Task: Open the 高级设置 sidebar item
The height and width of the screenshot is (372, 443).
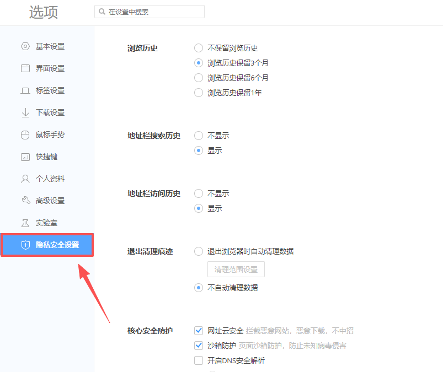Action: pos(50,201)
